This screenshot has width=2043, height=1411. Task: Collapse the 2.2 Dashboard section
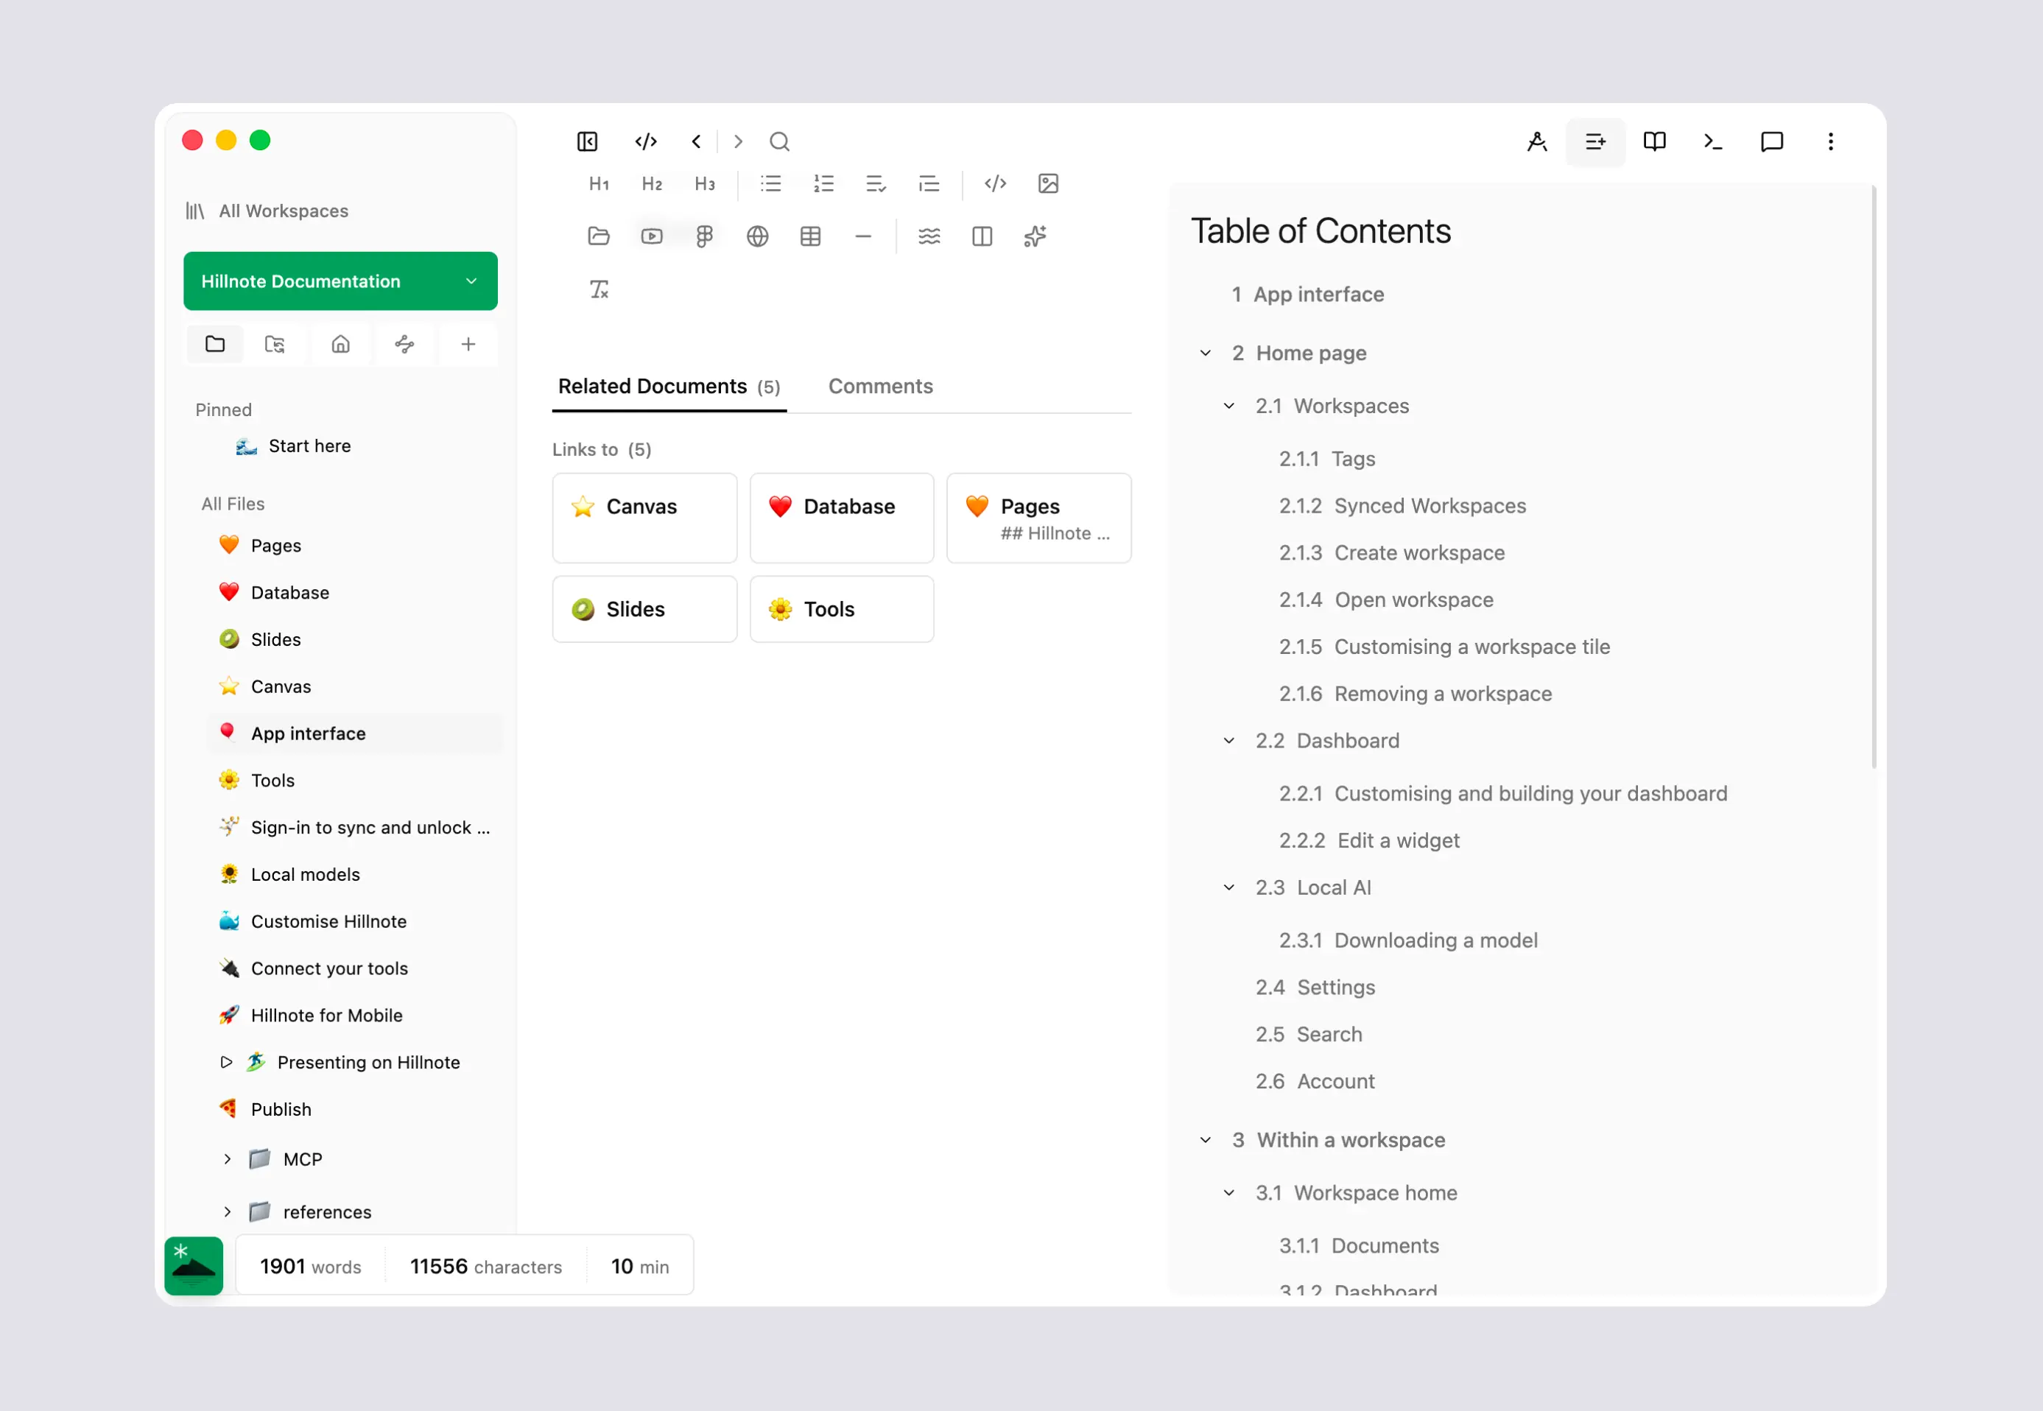click(1228, 741)
